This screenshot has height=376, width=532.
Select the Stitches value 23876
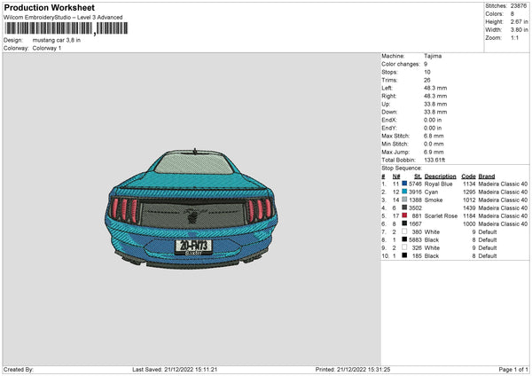pos(519,6)
